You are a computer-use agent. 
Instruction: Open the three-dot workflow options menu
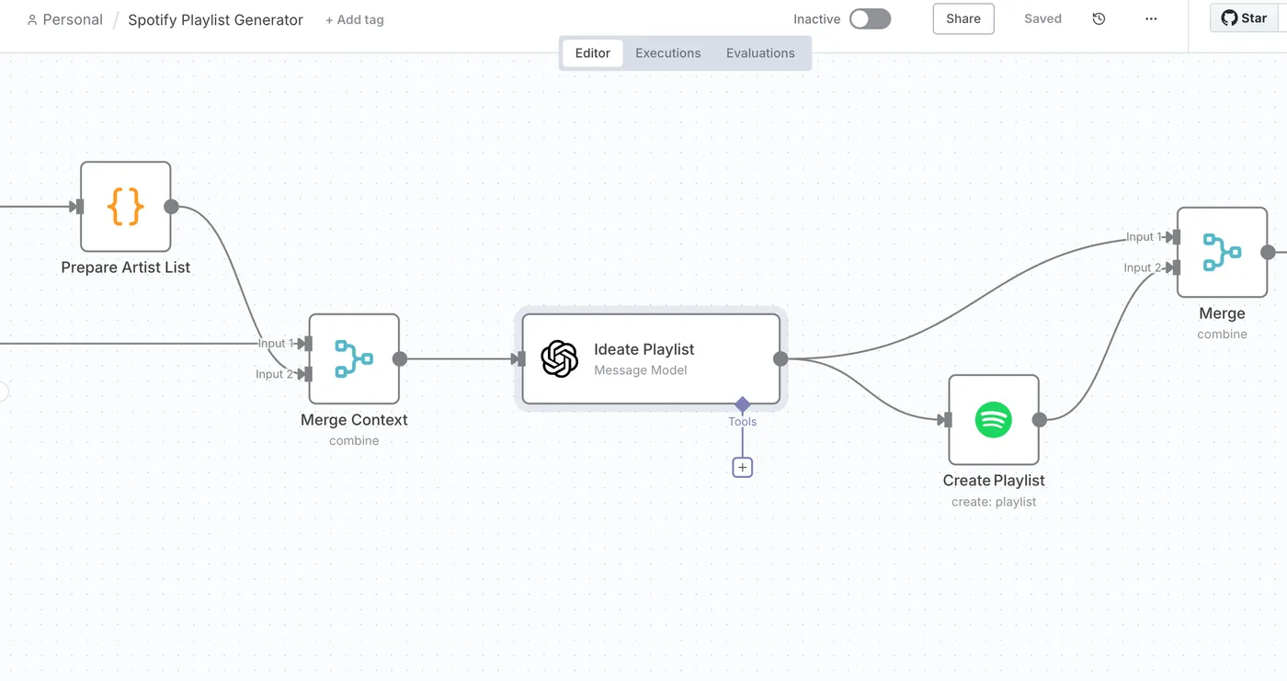1151,18
